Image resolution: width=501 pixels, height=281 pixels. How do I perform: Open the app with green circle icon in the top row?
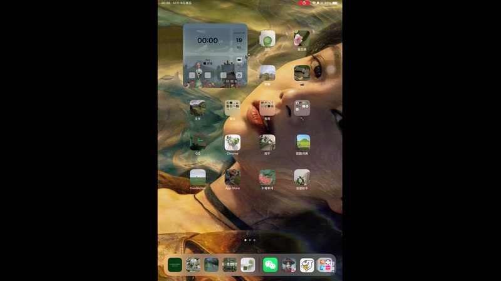pyautogui.click(x=267, y=39)
